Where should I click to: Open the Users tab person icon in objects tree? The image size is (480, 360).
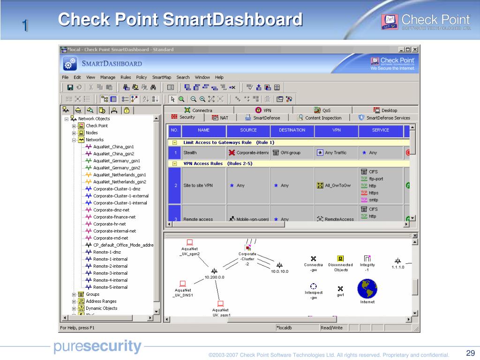(114, 110)
